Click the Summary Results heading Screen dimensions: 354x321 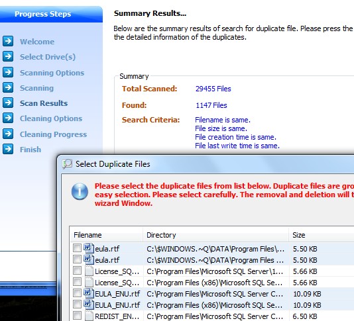tap(150, 13)
